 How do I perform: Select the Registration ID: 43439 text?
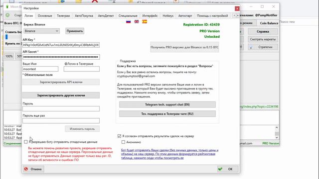pyautogui.click(x=201, y=24)
